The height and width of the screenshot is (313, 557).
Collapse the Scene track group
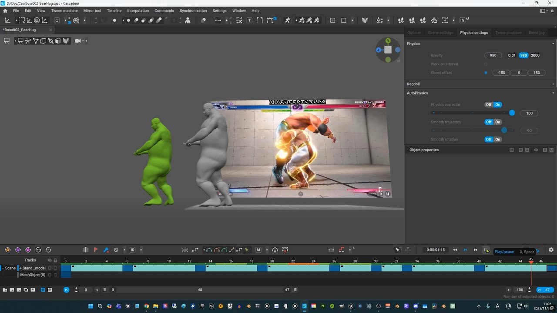3,268
